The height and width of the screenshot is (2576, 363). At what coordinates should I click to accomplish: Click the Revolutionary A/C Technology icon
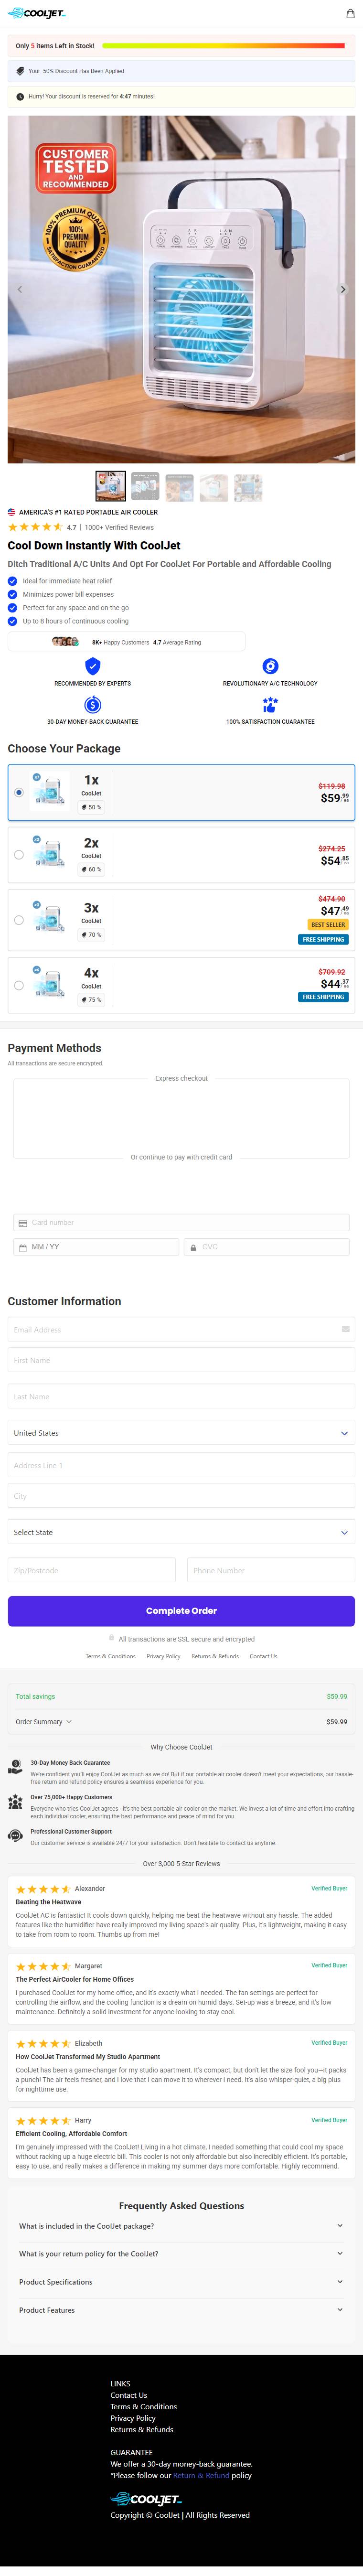(270, 666)
